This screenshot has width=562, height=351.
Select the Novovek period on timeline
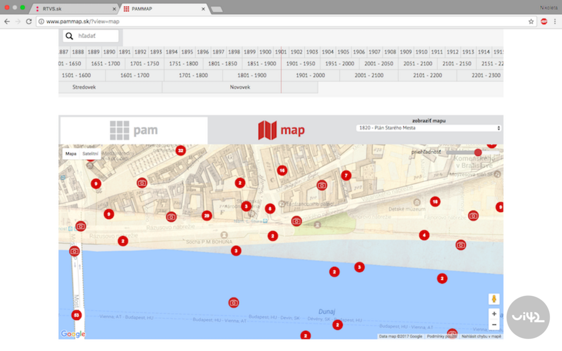[240, 87]
